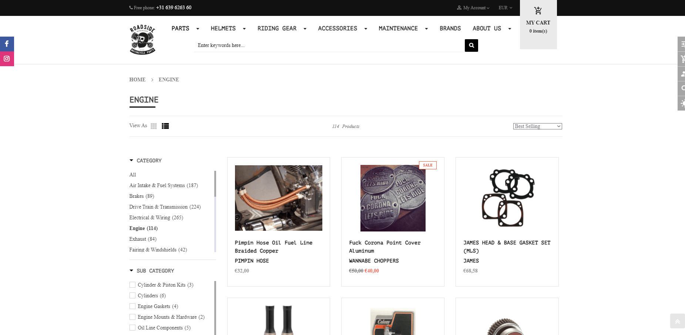Image resolution: width=685 pixels, height=335 pixels.
Task: Expand the Helmets menu arrow
Action: (x=244, y=29)
